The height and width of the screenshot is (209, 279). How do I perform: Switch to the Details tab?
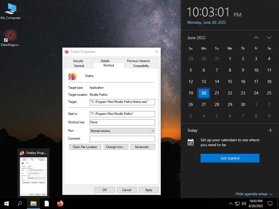tap(105, 61)
